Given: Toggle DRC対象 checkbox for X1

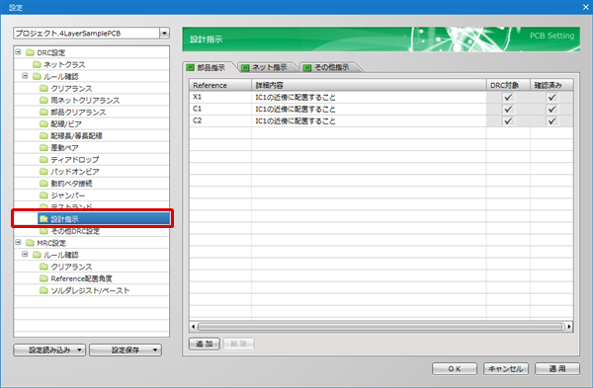Looking at the screenshot, I should [508, 97].
